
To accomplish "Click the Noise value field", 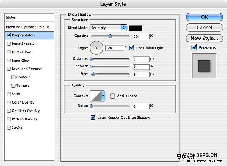I will pyautogui.click(x=141, y=106).
